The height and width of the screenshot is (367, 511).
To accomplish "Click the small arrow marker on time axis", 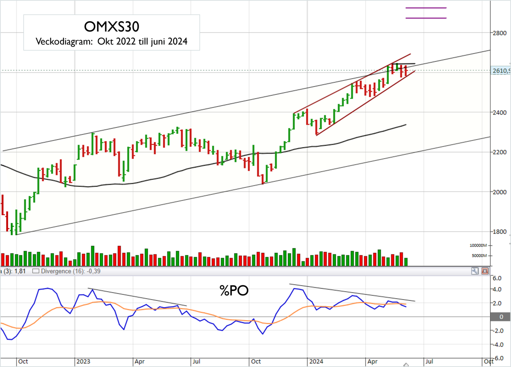I will click(406, 365).
